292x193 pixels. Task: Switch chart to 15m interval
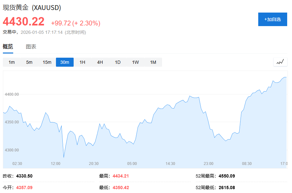tap(47, 62)
